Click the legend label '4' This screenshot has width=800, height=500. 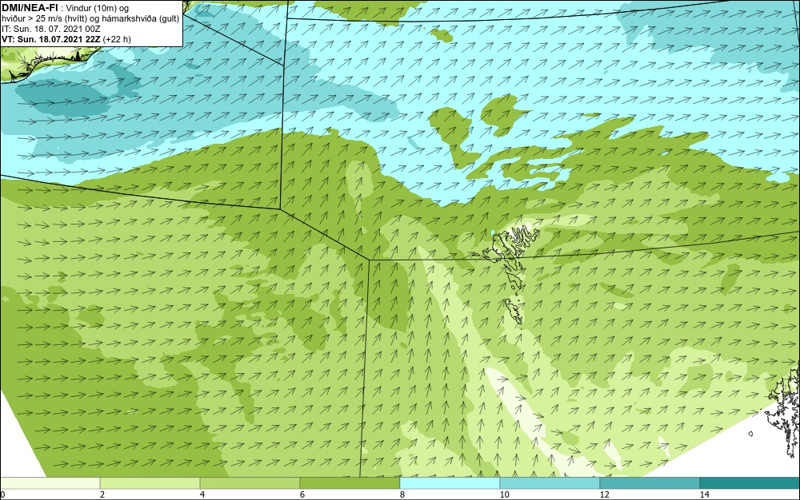pos(202,494)
